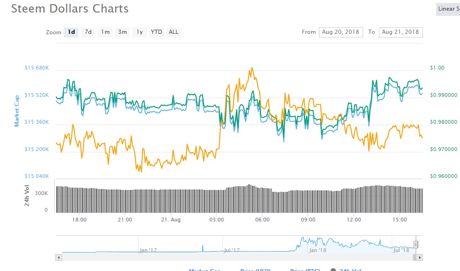The height and width of the screenshot is (271, 460).
Task: Toggle the Price (USD) legend series
Action: coord(255,270)
